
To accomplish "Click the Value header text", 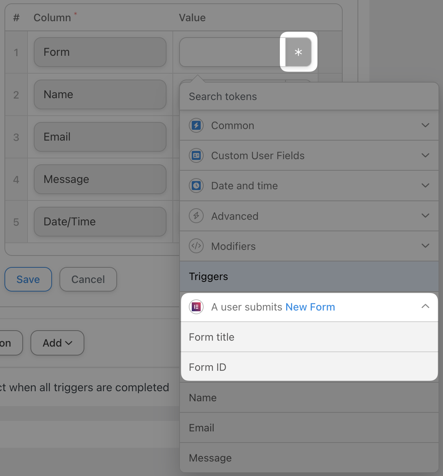I will tap(192, 17).
